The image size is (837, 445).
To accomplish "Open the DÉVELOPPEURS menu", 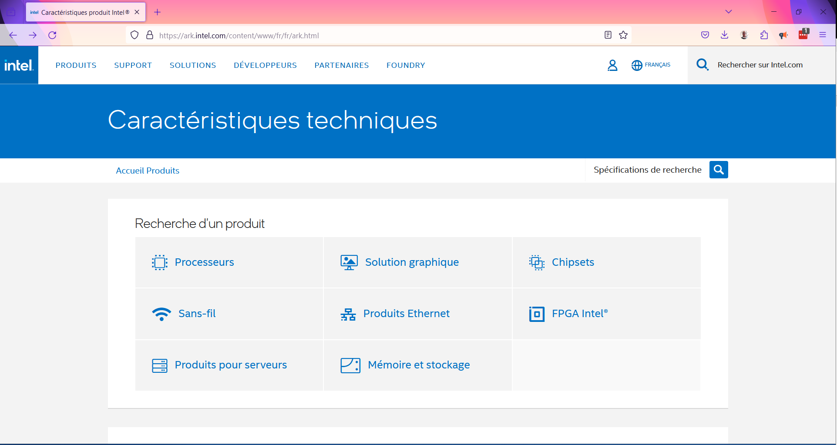I will [x=266, y=65].
